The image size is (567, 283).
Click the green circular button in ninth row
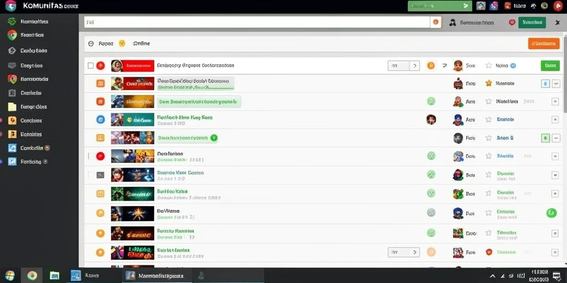[x=551, y=213]
